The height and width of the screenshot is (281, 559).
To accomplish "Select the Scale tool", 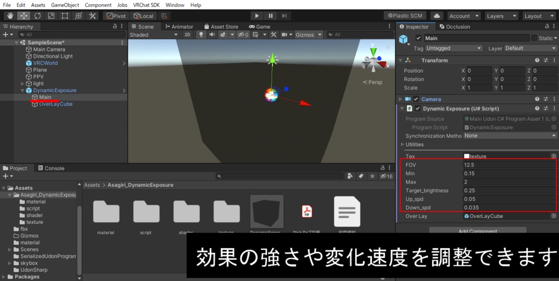I will (x=51, y=16).
